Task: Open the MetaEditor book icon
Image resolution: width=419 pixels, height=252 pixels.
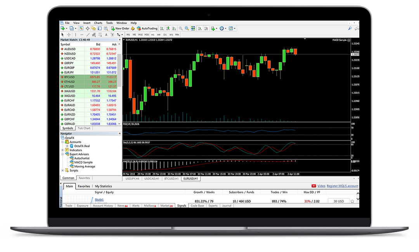Action: point(133,28)
